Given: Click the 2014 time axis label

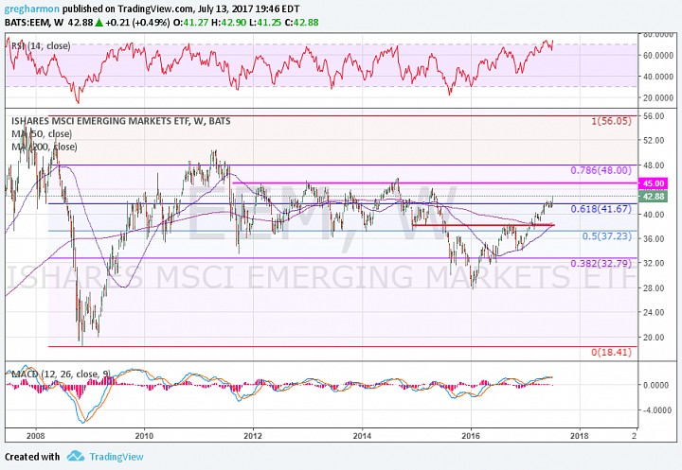Looking at the screenshot, I should coord(362,436).
